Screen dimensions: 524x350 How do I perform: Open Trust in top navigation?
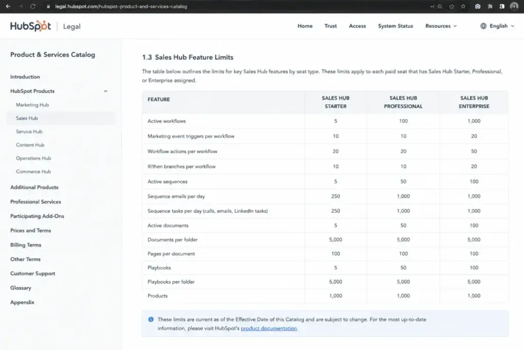(331, 26)
